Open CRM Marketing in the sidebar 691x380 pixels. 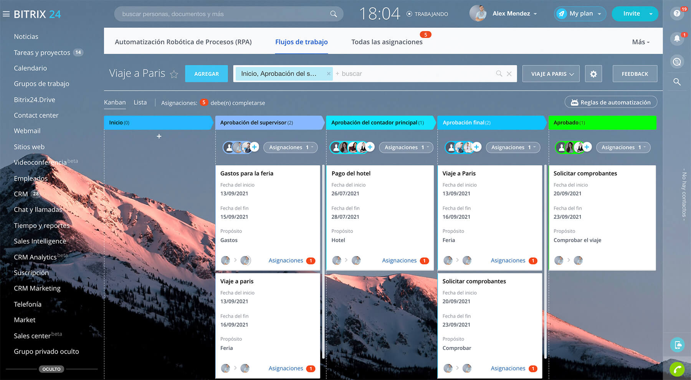tap(37, 288)
